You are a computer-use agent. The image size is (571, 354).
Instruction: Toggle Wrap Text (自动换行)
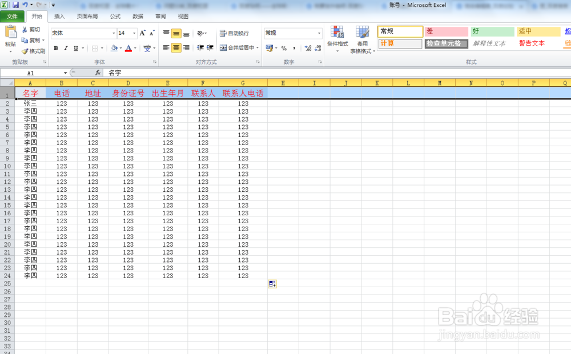[x=235, y=33]
